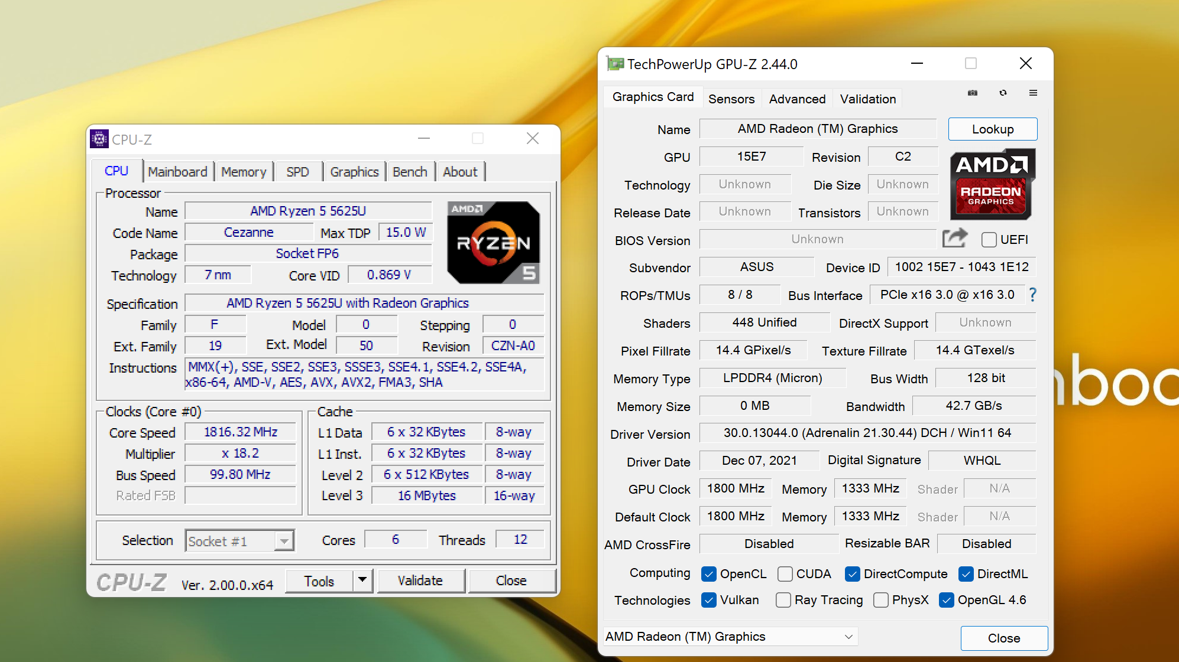1179x662 pixels.
Task: Open the GPU-Z Advanced tab
Action: tap(797, 99)
